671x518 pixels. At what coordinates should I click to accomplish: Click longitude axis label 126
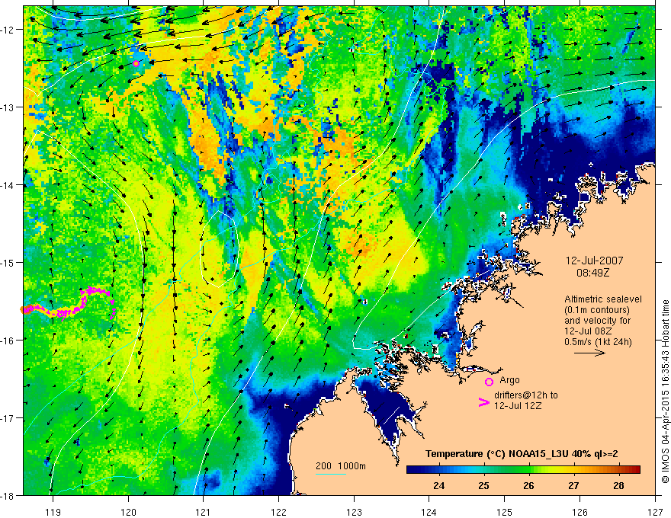point(579,512)
